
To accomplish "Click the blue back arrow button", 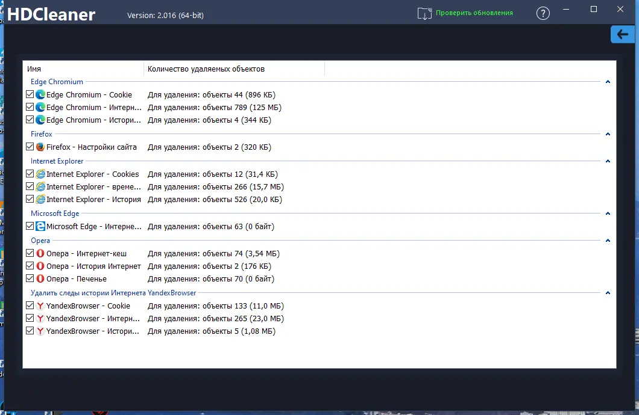I will click(x=623, y=34).
